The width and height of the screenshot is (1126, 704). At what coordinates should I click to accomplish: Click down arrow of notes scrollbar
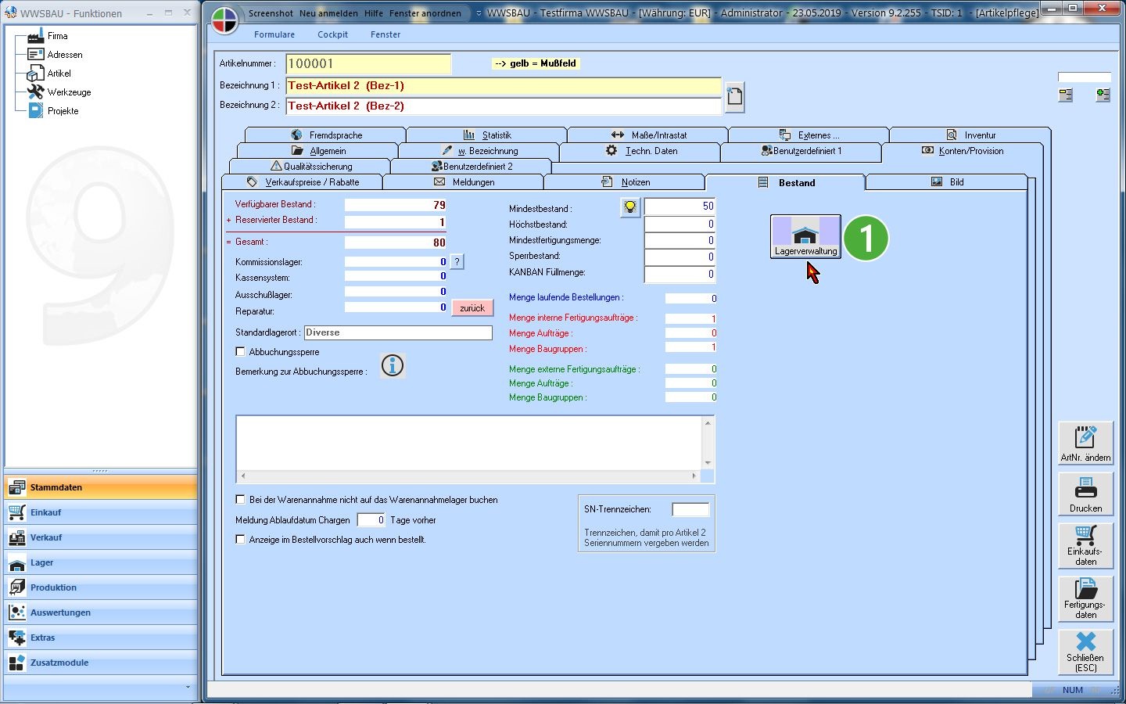point(708,463)
